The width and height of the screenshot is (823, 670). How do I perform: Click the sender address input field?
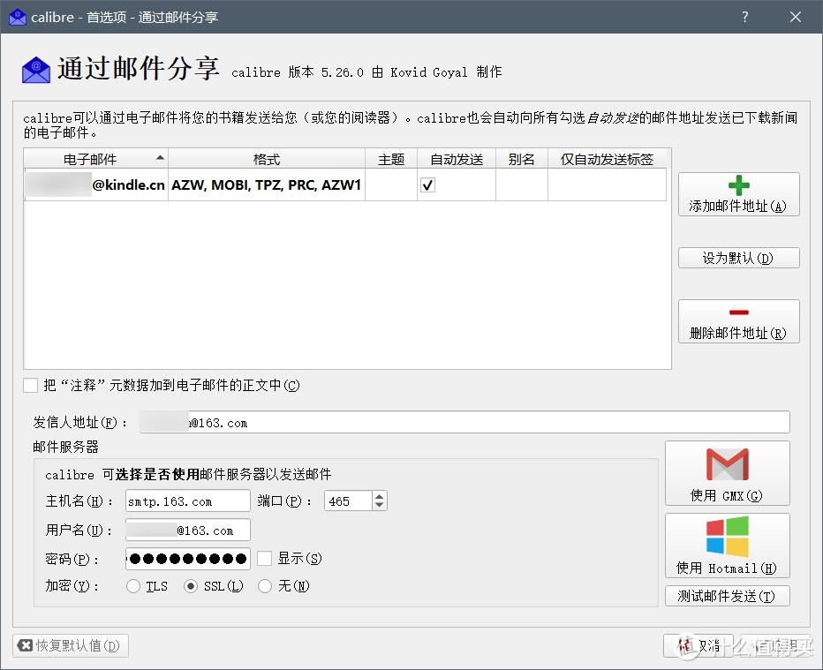click(464, 423)
